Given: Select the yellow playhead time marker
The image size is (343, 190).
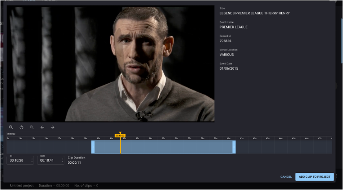Looking at the screenshot, I should [x=120, y=136].
